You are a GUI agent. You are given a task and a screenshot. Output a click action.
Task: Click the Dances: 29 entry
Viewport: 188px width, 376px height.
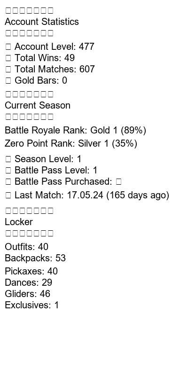coord(29,282)
